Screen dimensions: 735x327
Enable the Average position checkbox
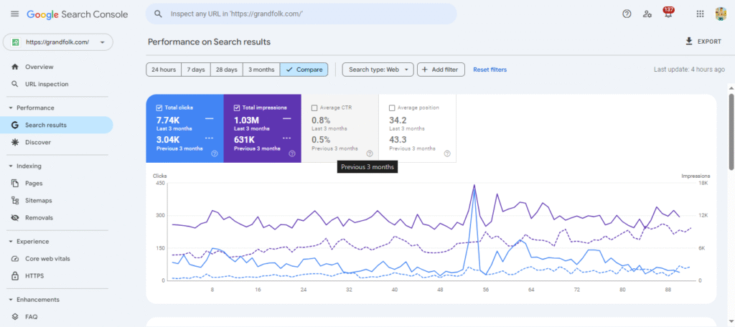coord(392,108)
